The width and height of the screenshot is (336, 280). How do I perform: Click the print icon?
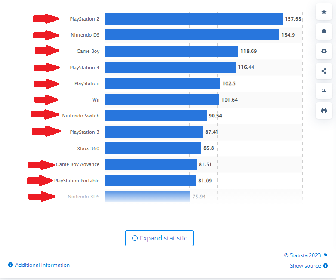[324, 111]
